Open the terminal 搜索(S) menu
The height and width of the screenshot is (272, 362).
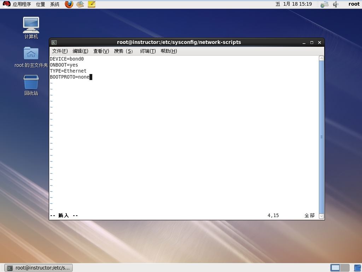pyautogui.click(x=123, y=51)
